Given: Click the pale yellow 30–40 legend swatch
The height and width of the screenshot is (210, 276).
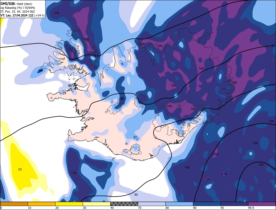Looking at the screenshot, I should coord(97,204).
